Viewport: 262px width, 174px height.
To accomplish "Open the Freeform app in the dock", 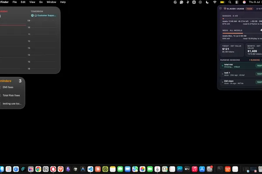I will click(x=179, y=169).
